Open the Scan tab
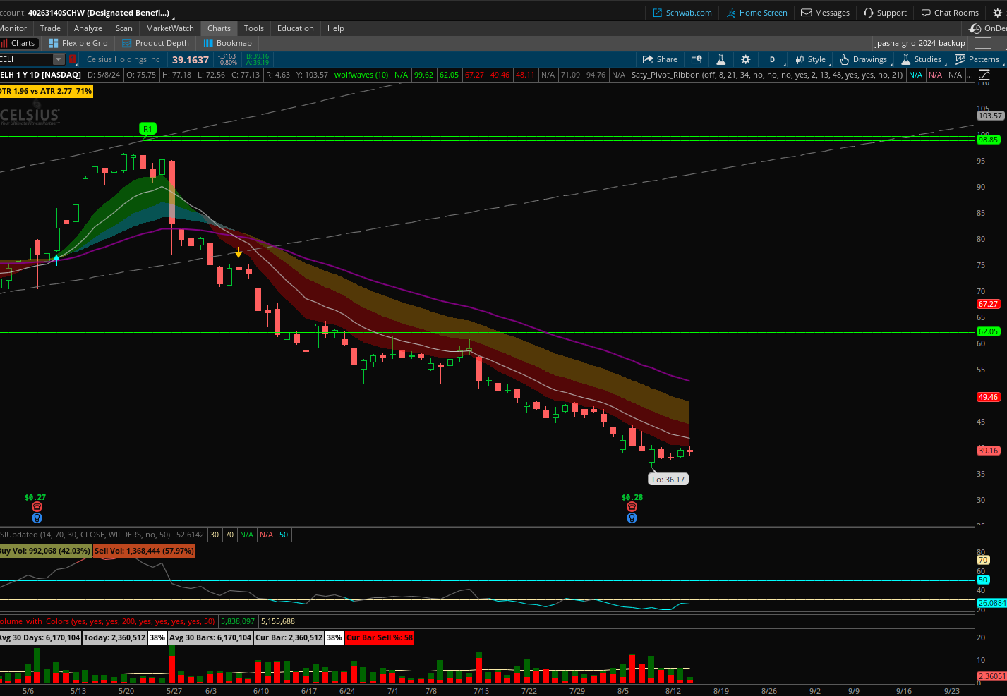This screenshot has width=1007, height=696. tap(124, 28)
